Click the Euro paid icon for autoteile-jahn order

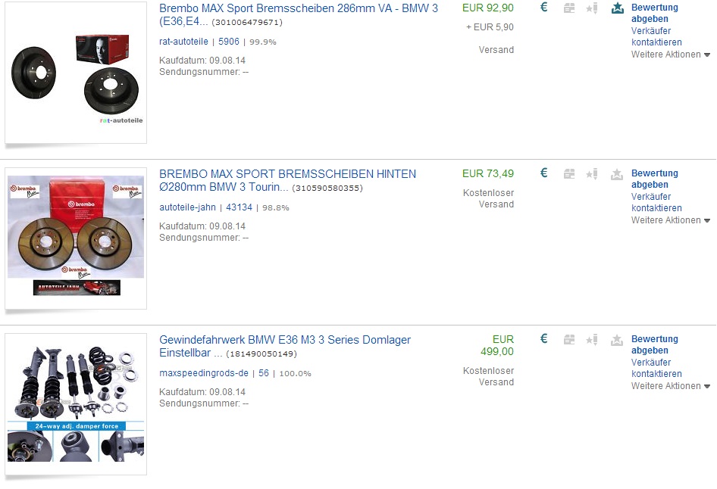coord(543,173)
